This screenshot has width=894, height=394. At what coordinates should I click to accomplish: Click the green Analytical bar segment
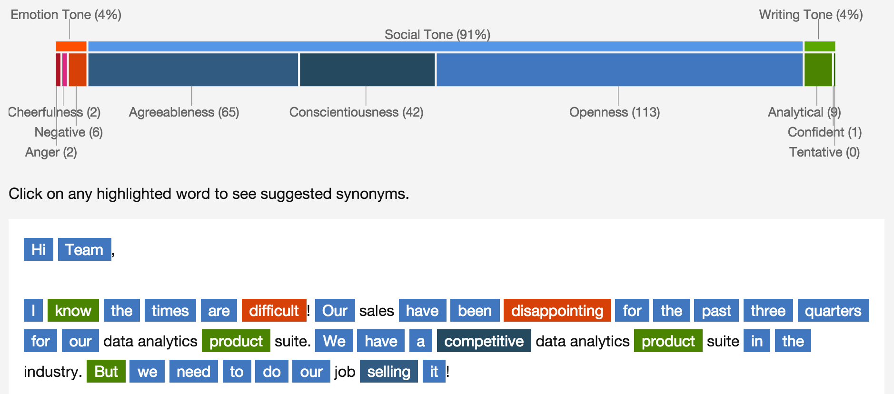tap(817, 70)
